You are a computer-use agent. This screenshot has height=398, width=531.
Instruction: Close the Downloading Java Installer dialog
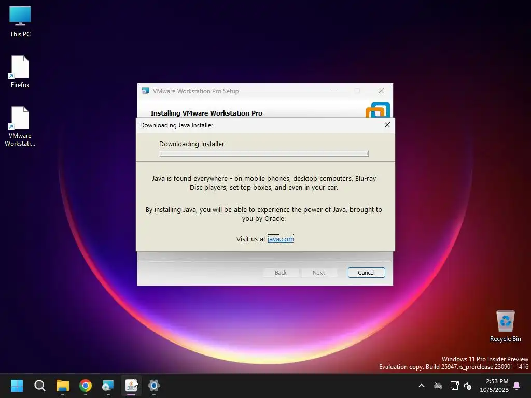click(387, 125)
